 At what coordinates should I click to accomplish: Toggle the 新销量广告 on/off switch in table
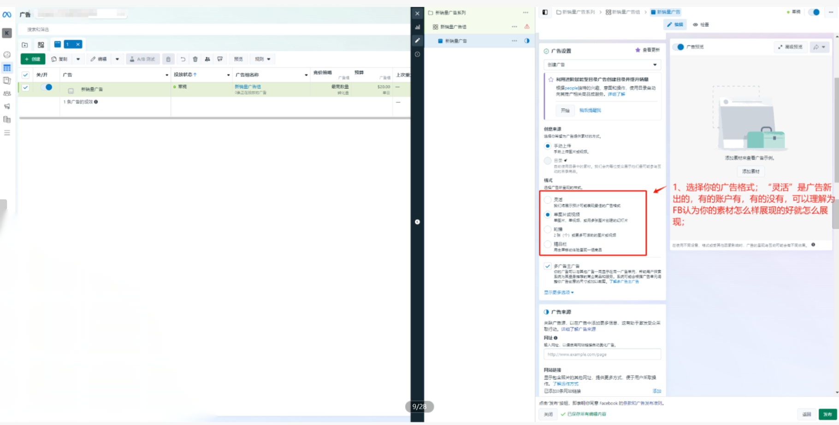(46, 87)
